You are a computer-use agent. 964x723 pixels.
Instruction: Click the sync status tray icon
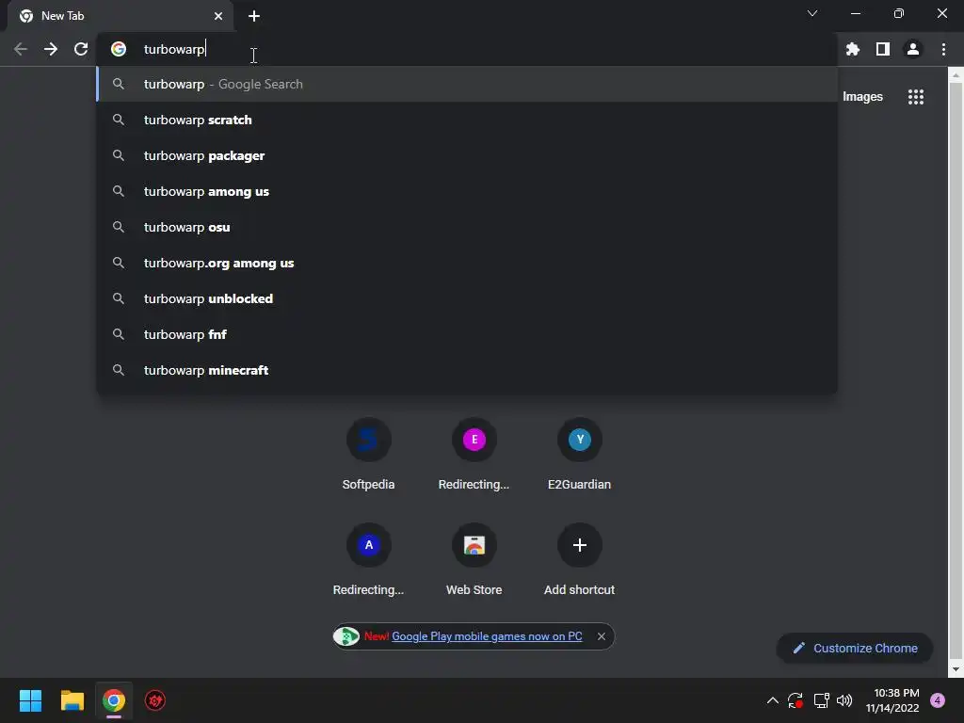[x=795, y=700]
